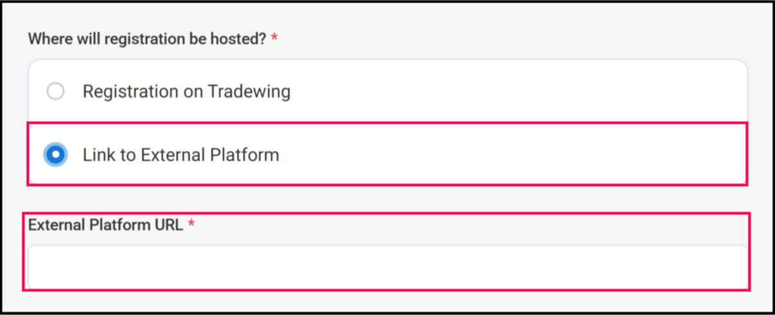775x315 pixels.
Task: Click the red asterisk after the hosting question
Action: point(275,39)
